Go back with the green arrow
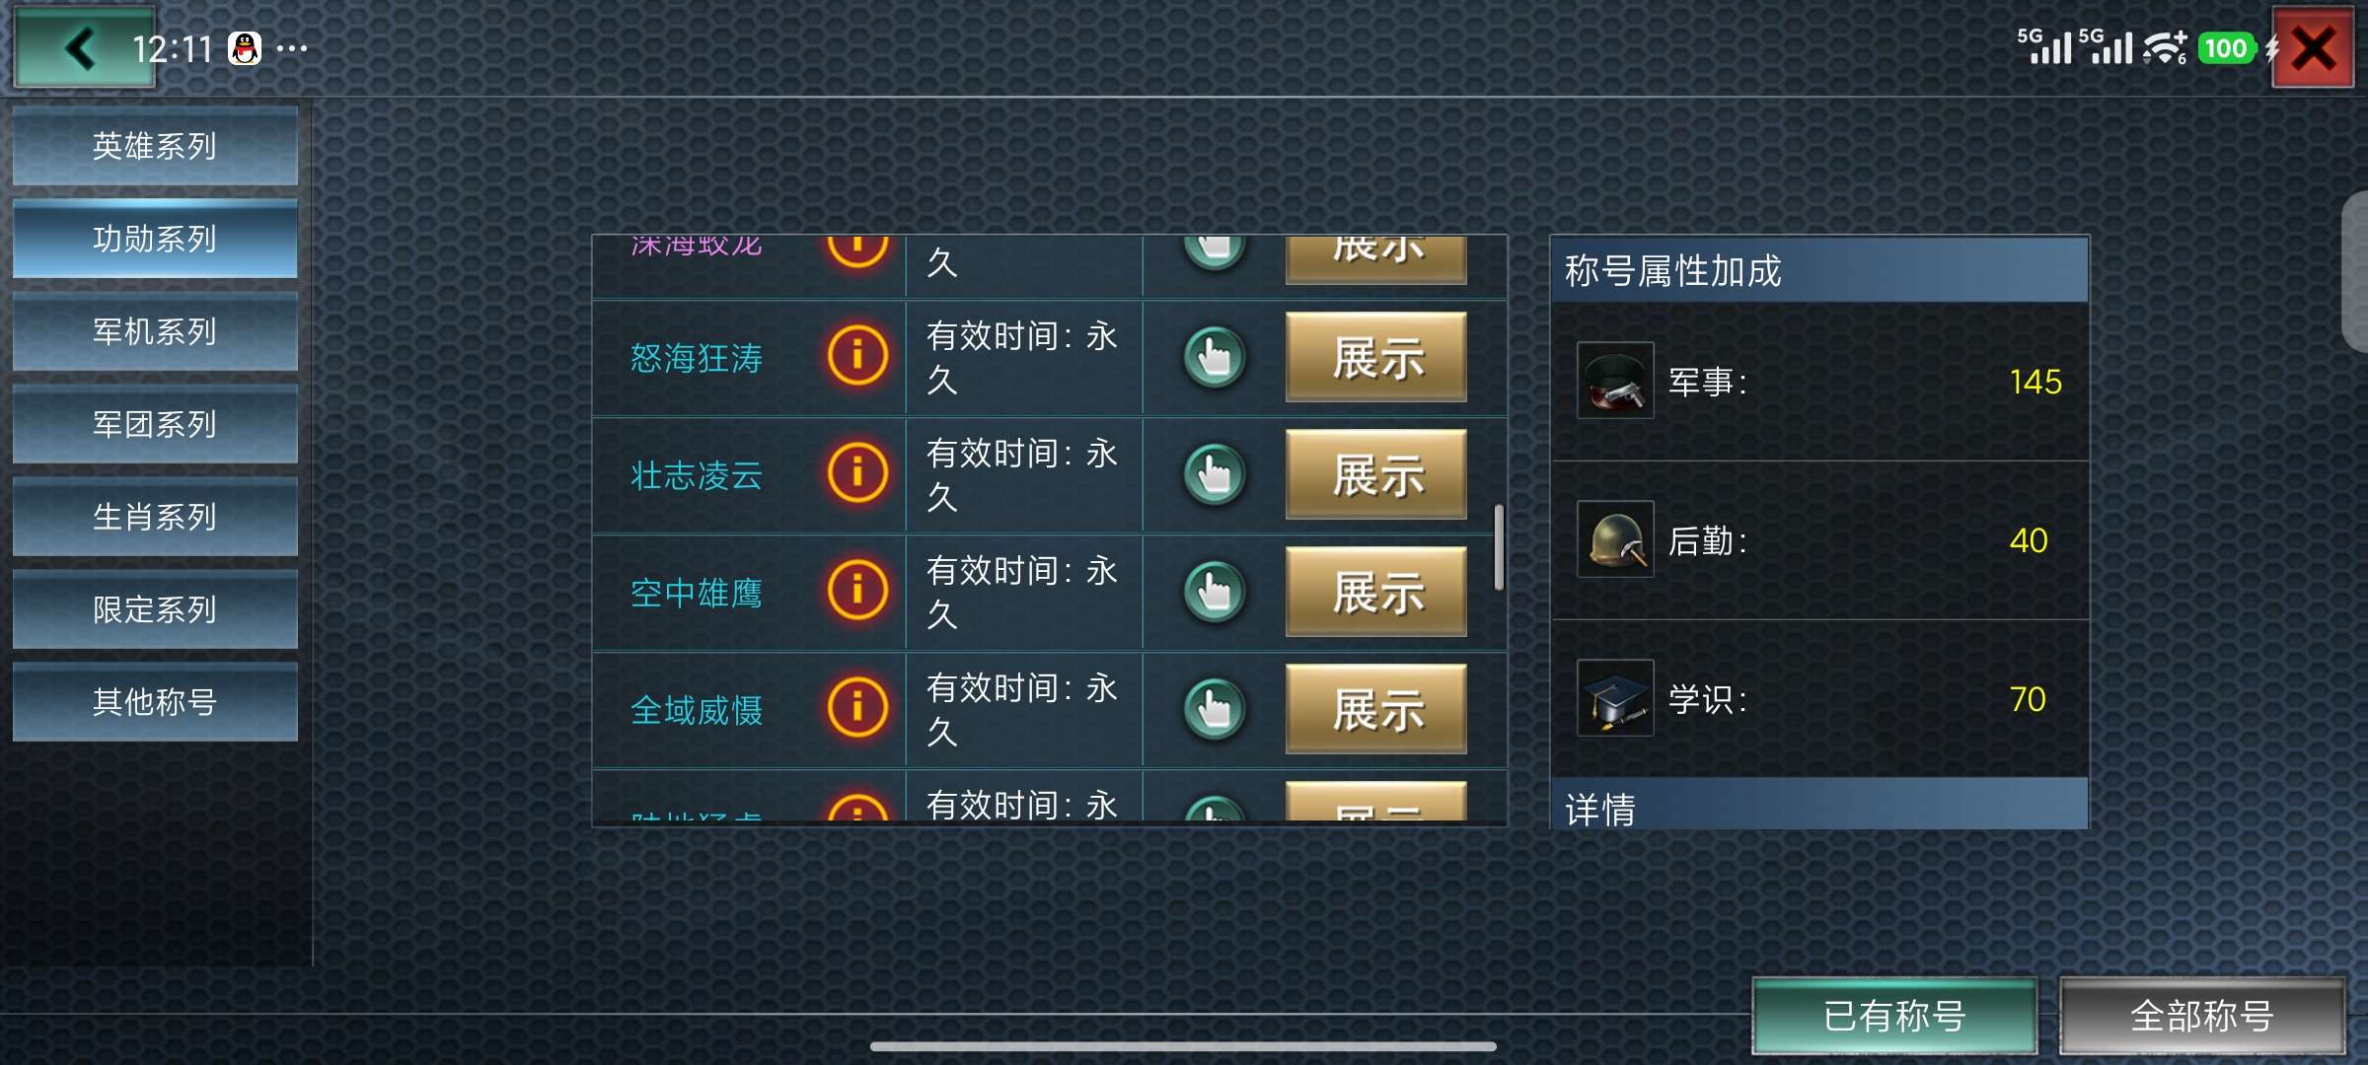 tap(84, 47)
